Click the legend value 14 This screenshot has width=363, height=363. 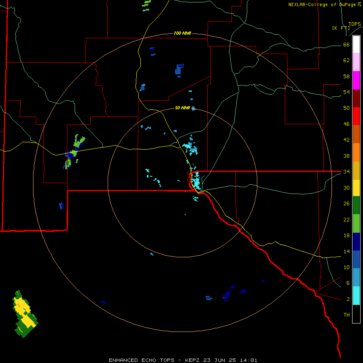(346, 251)
